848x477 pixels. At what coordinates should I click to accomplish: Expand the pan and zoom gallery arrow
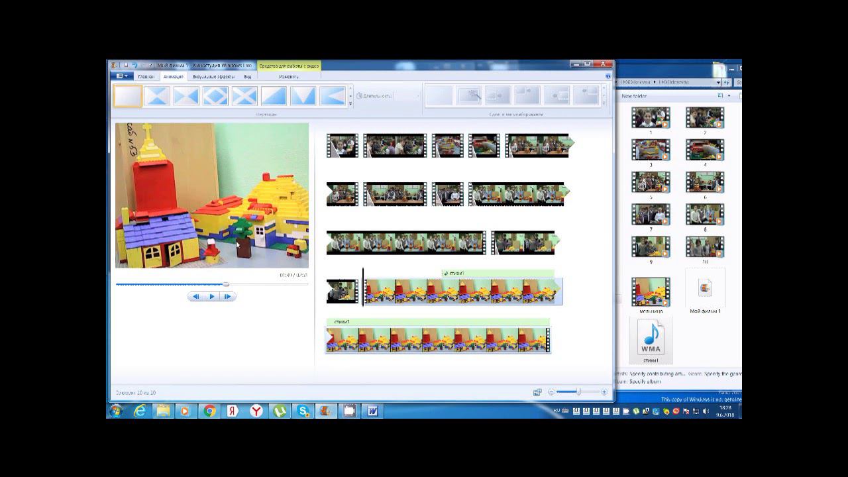[x=603, y=103]
